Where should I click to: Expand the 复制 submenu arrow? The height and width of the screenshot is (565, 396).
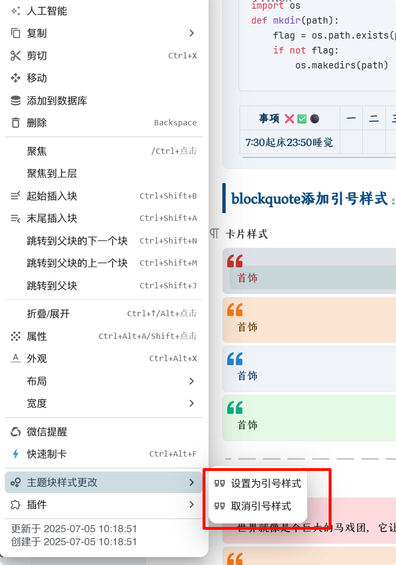[x=192, y=33]
